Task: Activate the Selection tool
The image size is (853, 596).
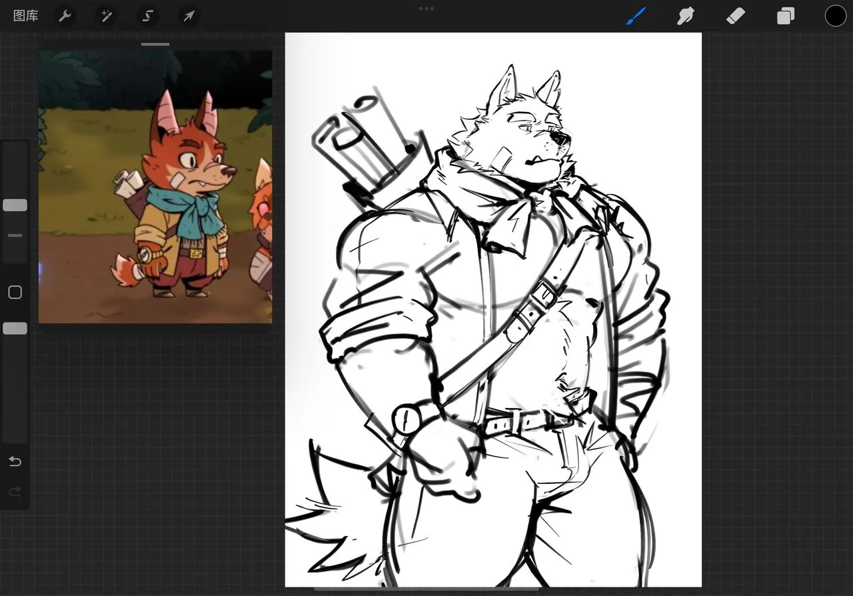Action: [147, 16]
